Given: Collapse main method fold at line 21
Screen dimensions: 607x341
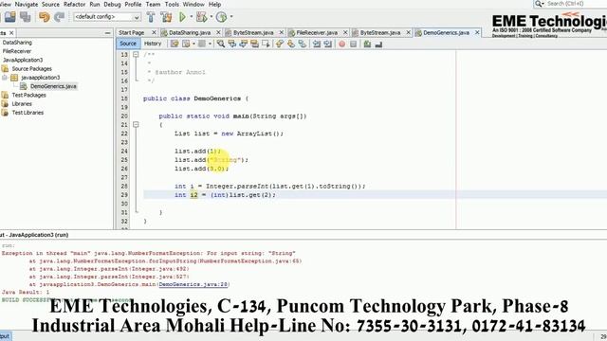Looking at the screenshot, I should (136, 124).
